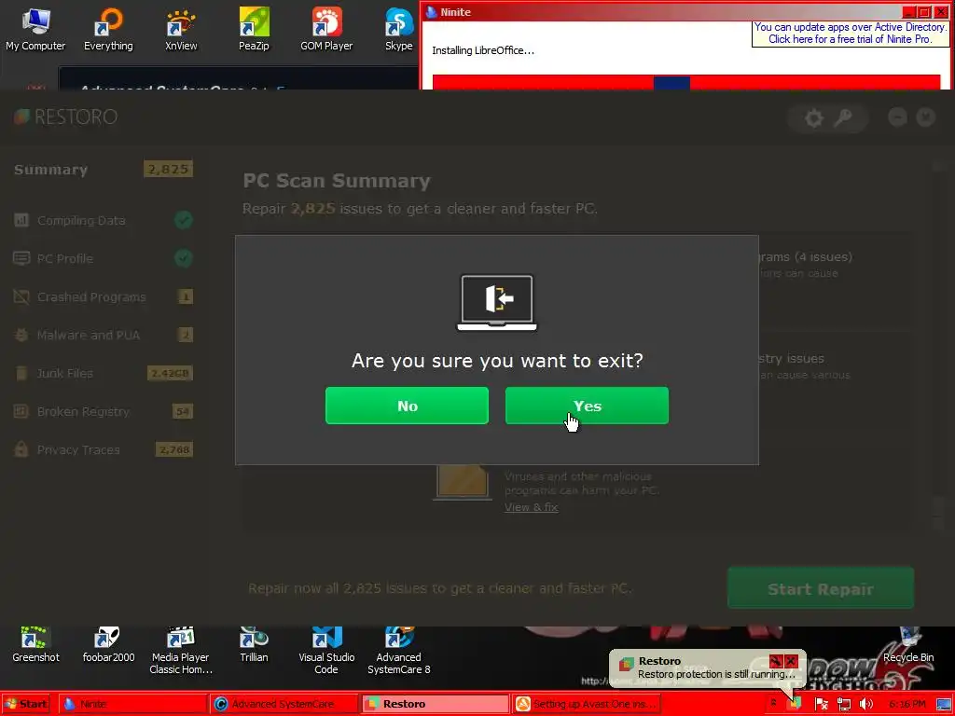The image size is (955, 716).
Task: Launch Greenshot desktop shortcut
Action: coord(36,645)
